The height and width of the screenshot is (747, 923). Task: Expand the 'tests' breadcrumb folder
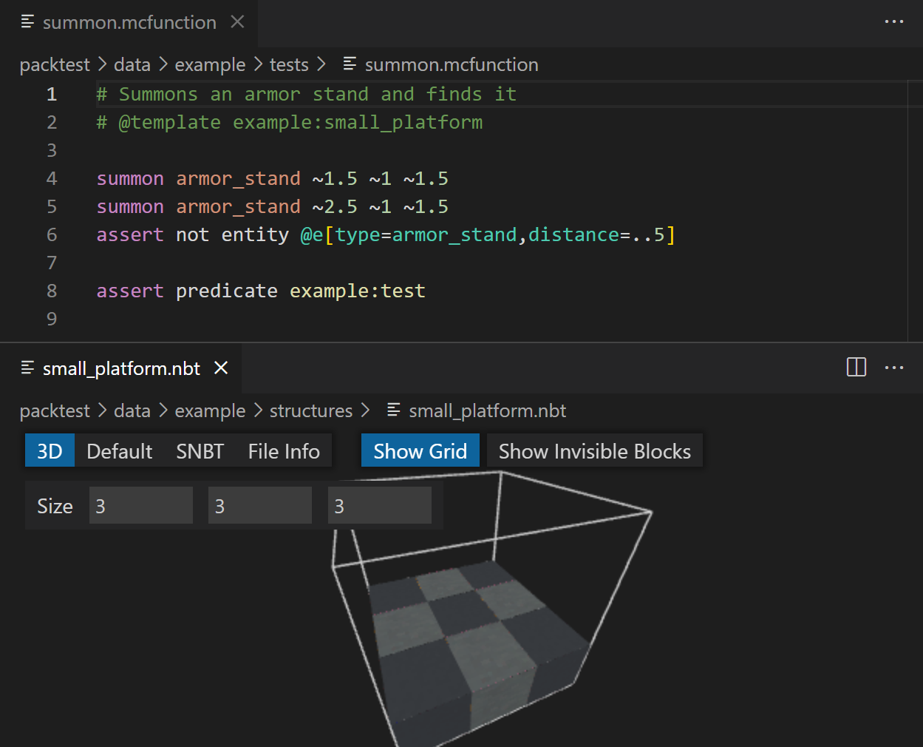coord(288,64)
